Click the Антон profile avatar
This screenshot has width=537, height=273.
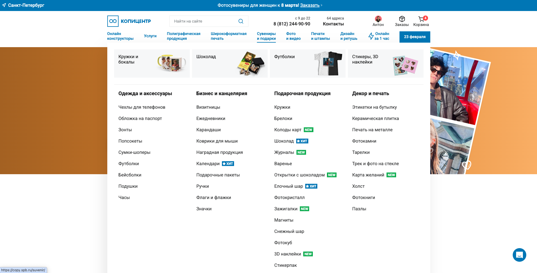point(378,19)
